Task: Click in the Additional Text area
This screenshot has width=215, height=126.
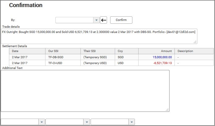Action: click(x=85, y=90)
